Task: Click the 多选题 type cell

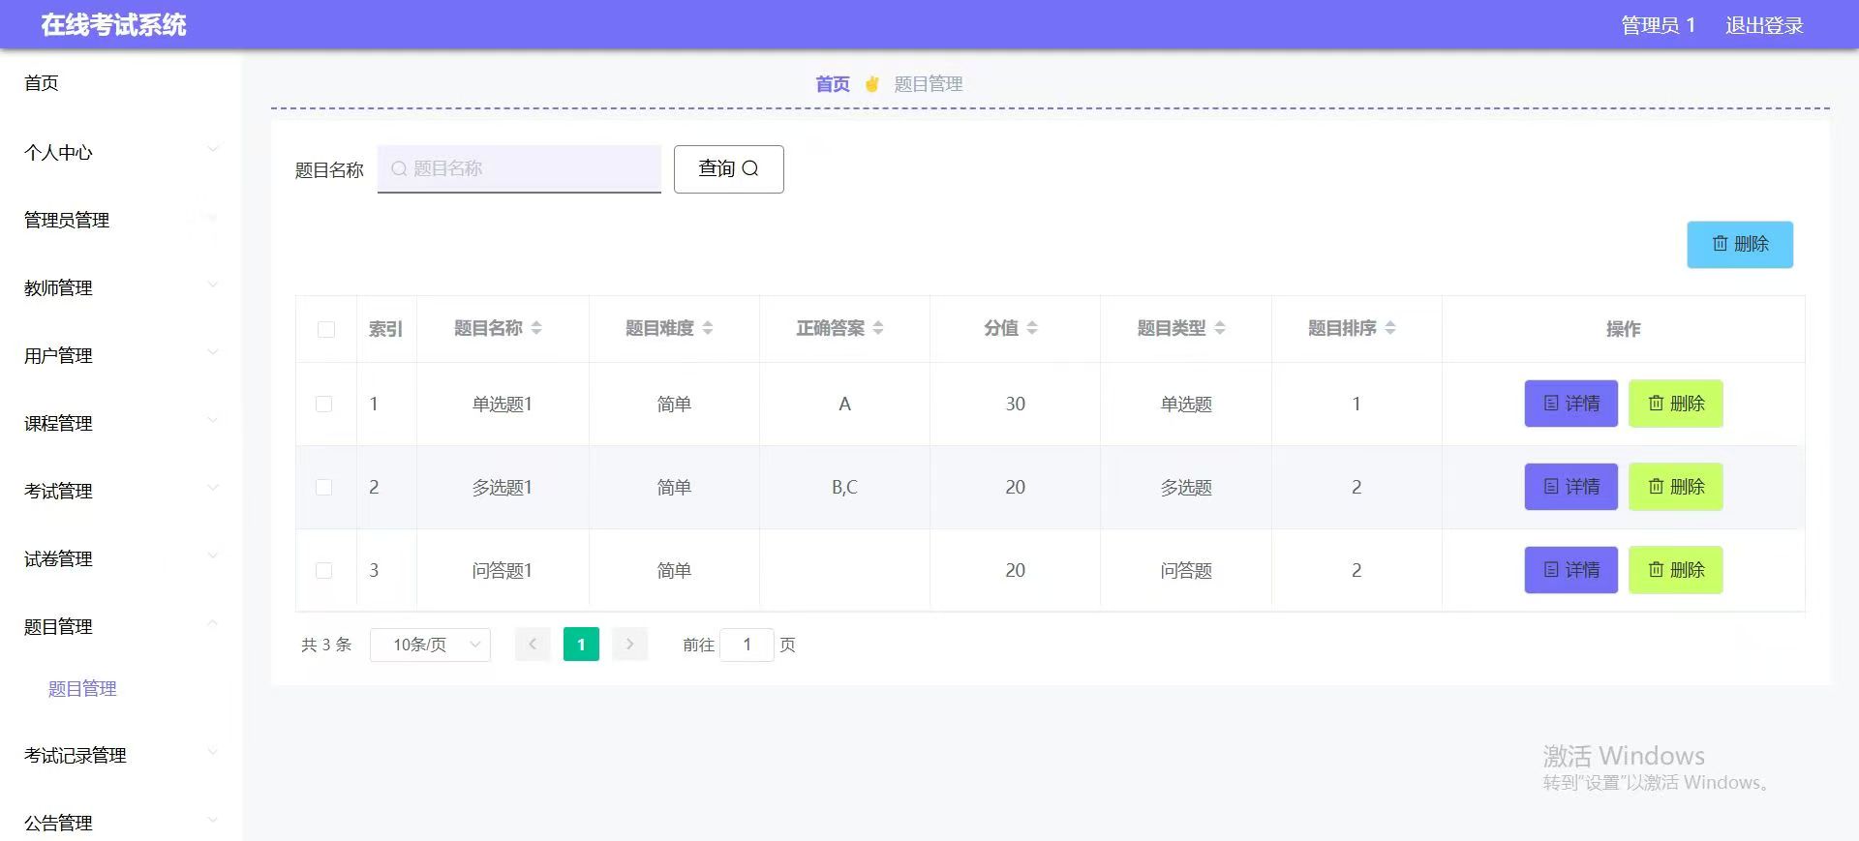Action: point(1186,487)
